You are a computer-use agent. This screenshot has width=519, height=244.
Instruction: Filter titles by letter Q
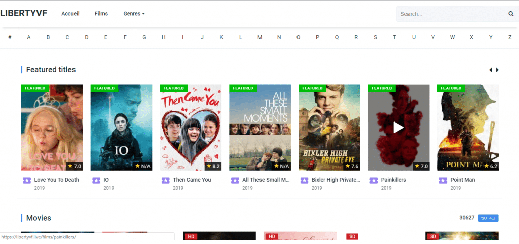(x=337, y=37)
